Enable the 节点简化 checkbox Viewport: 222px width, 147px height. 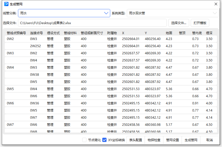84,140
